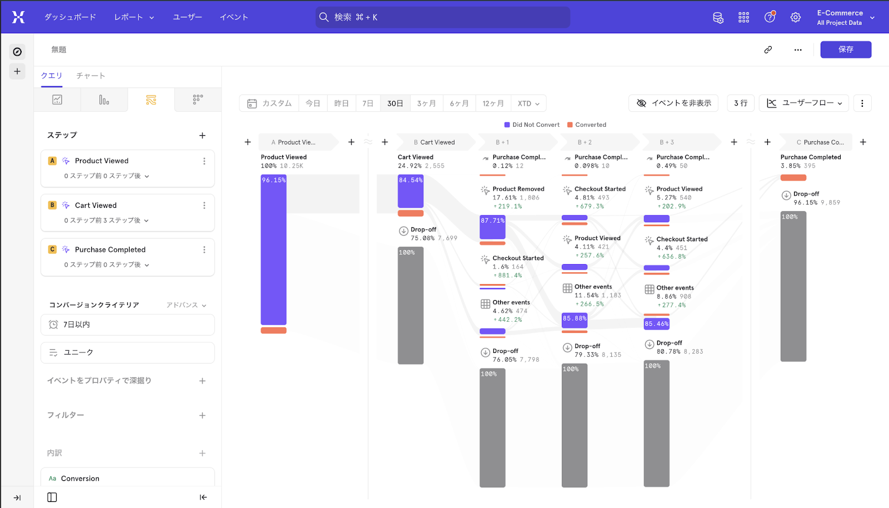Expand the アドバンス conversion criteria dropdown

pos(186,305)
